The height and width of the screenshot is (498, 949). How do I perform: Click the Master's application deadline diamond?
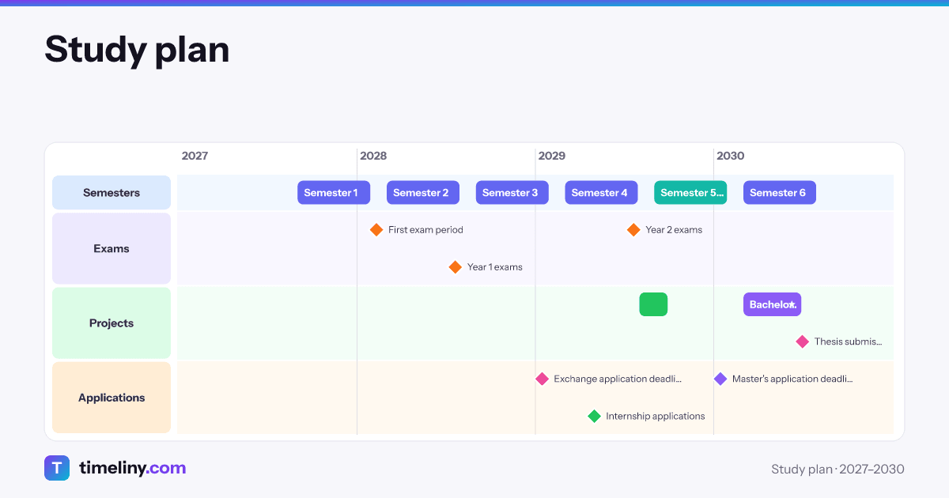tap(720, 379)
